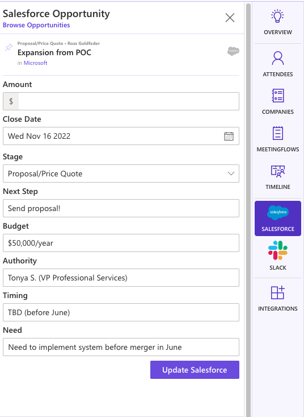Screen dimensions: 304x417
Task: Open the Expansion from POC opportunity title
Action: 54,53
